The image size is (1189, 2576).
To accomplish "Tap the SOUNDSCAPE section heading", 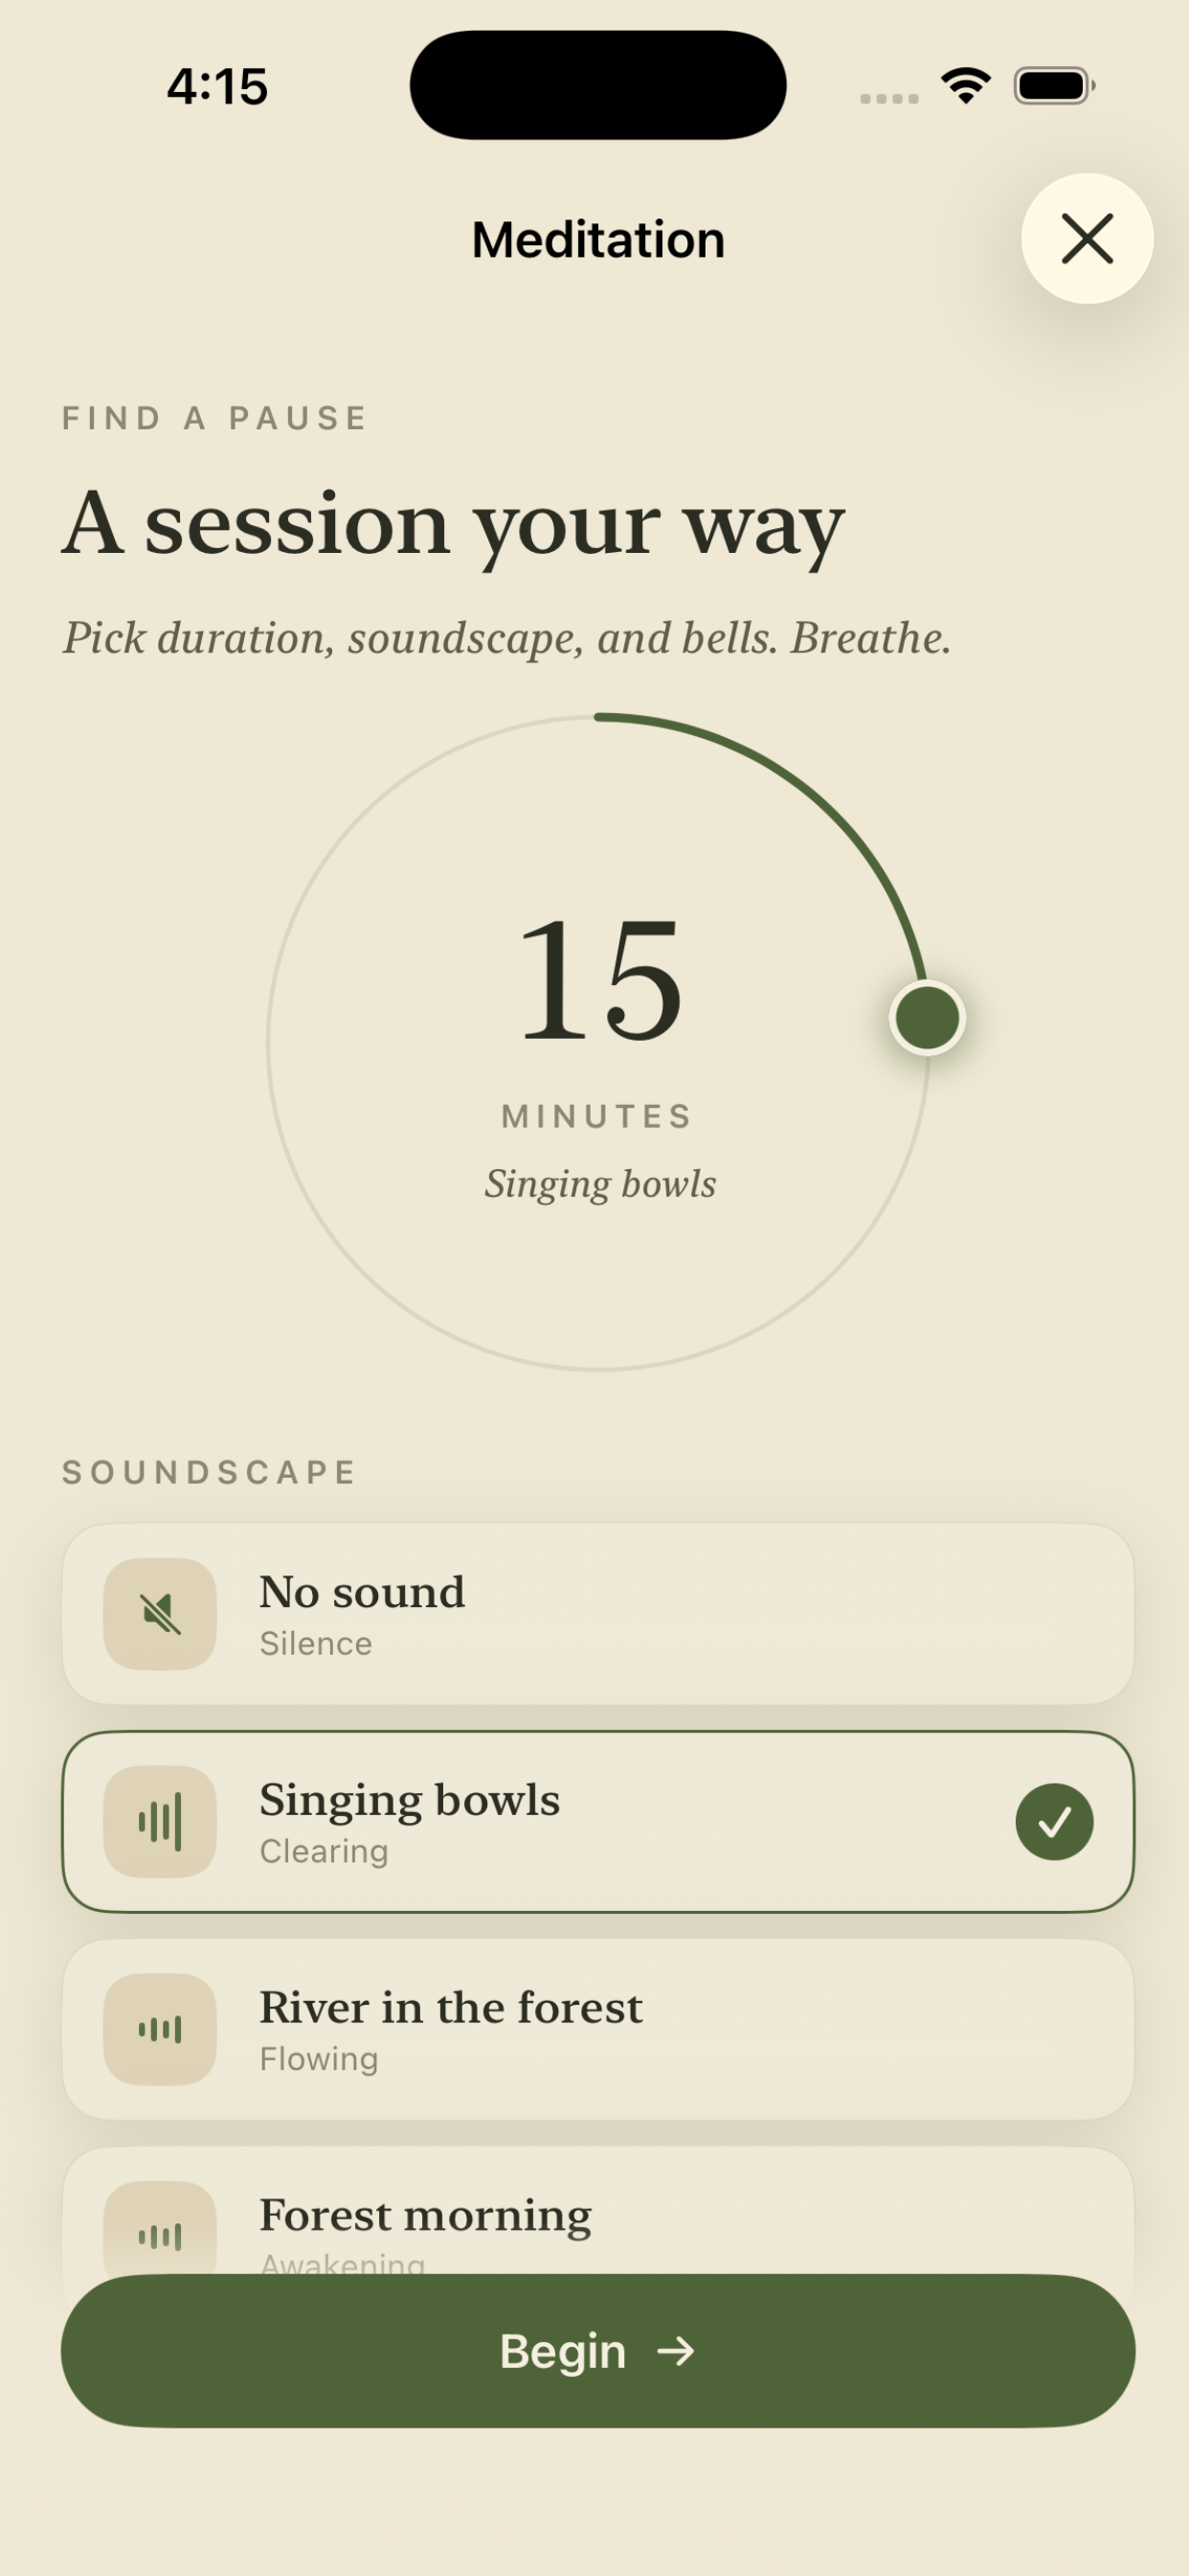I will pyautogui.click(x=209, y=1472).
